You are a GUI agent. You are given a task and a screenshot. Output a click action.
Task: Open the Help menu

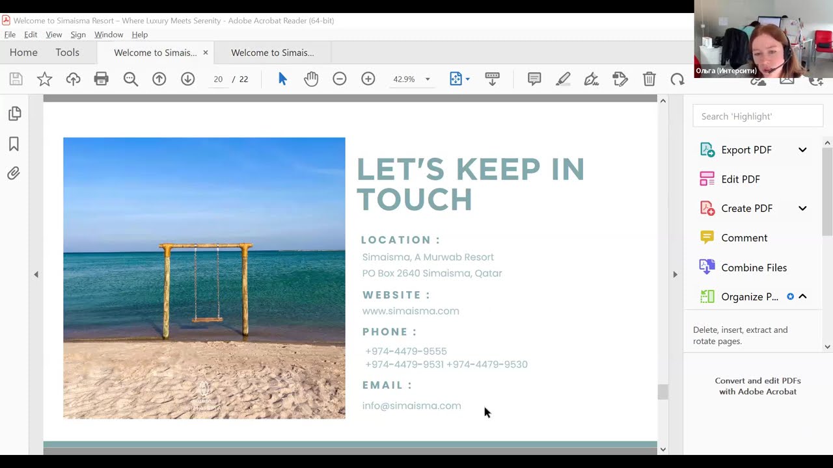pyautogui.click(x=140, y=34)
